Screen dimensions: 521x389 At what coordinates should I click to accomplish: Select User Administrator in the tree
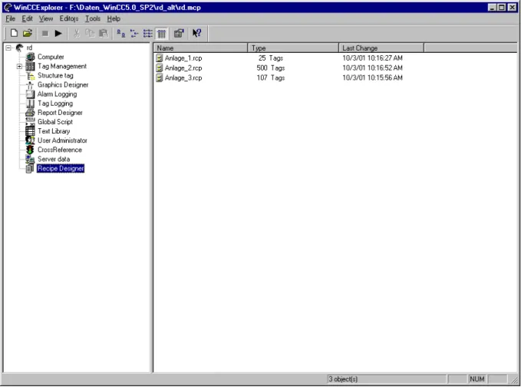click(62, 140)
